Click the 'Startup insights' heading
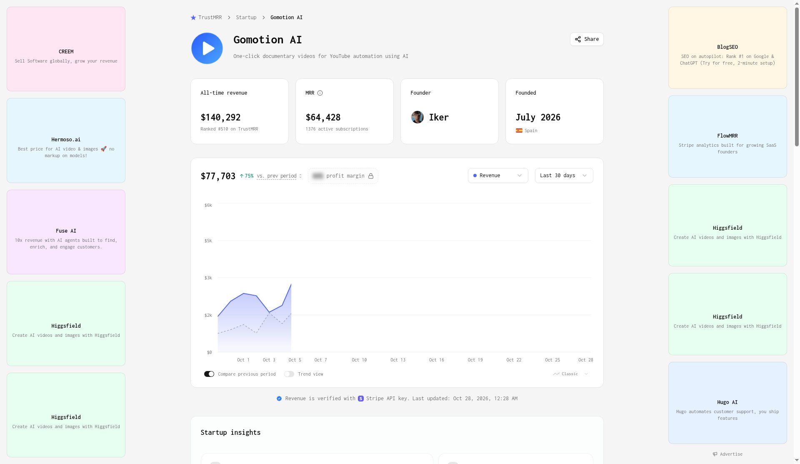The height and width of the screenshot is (464, 800). click(230, 433)
